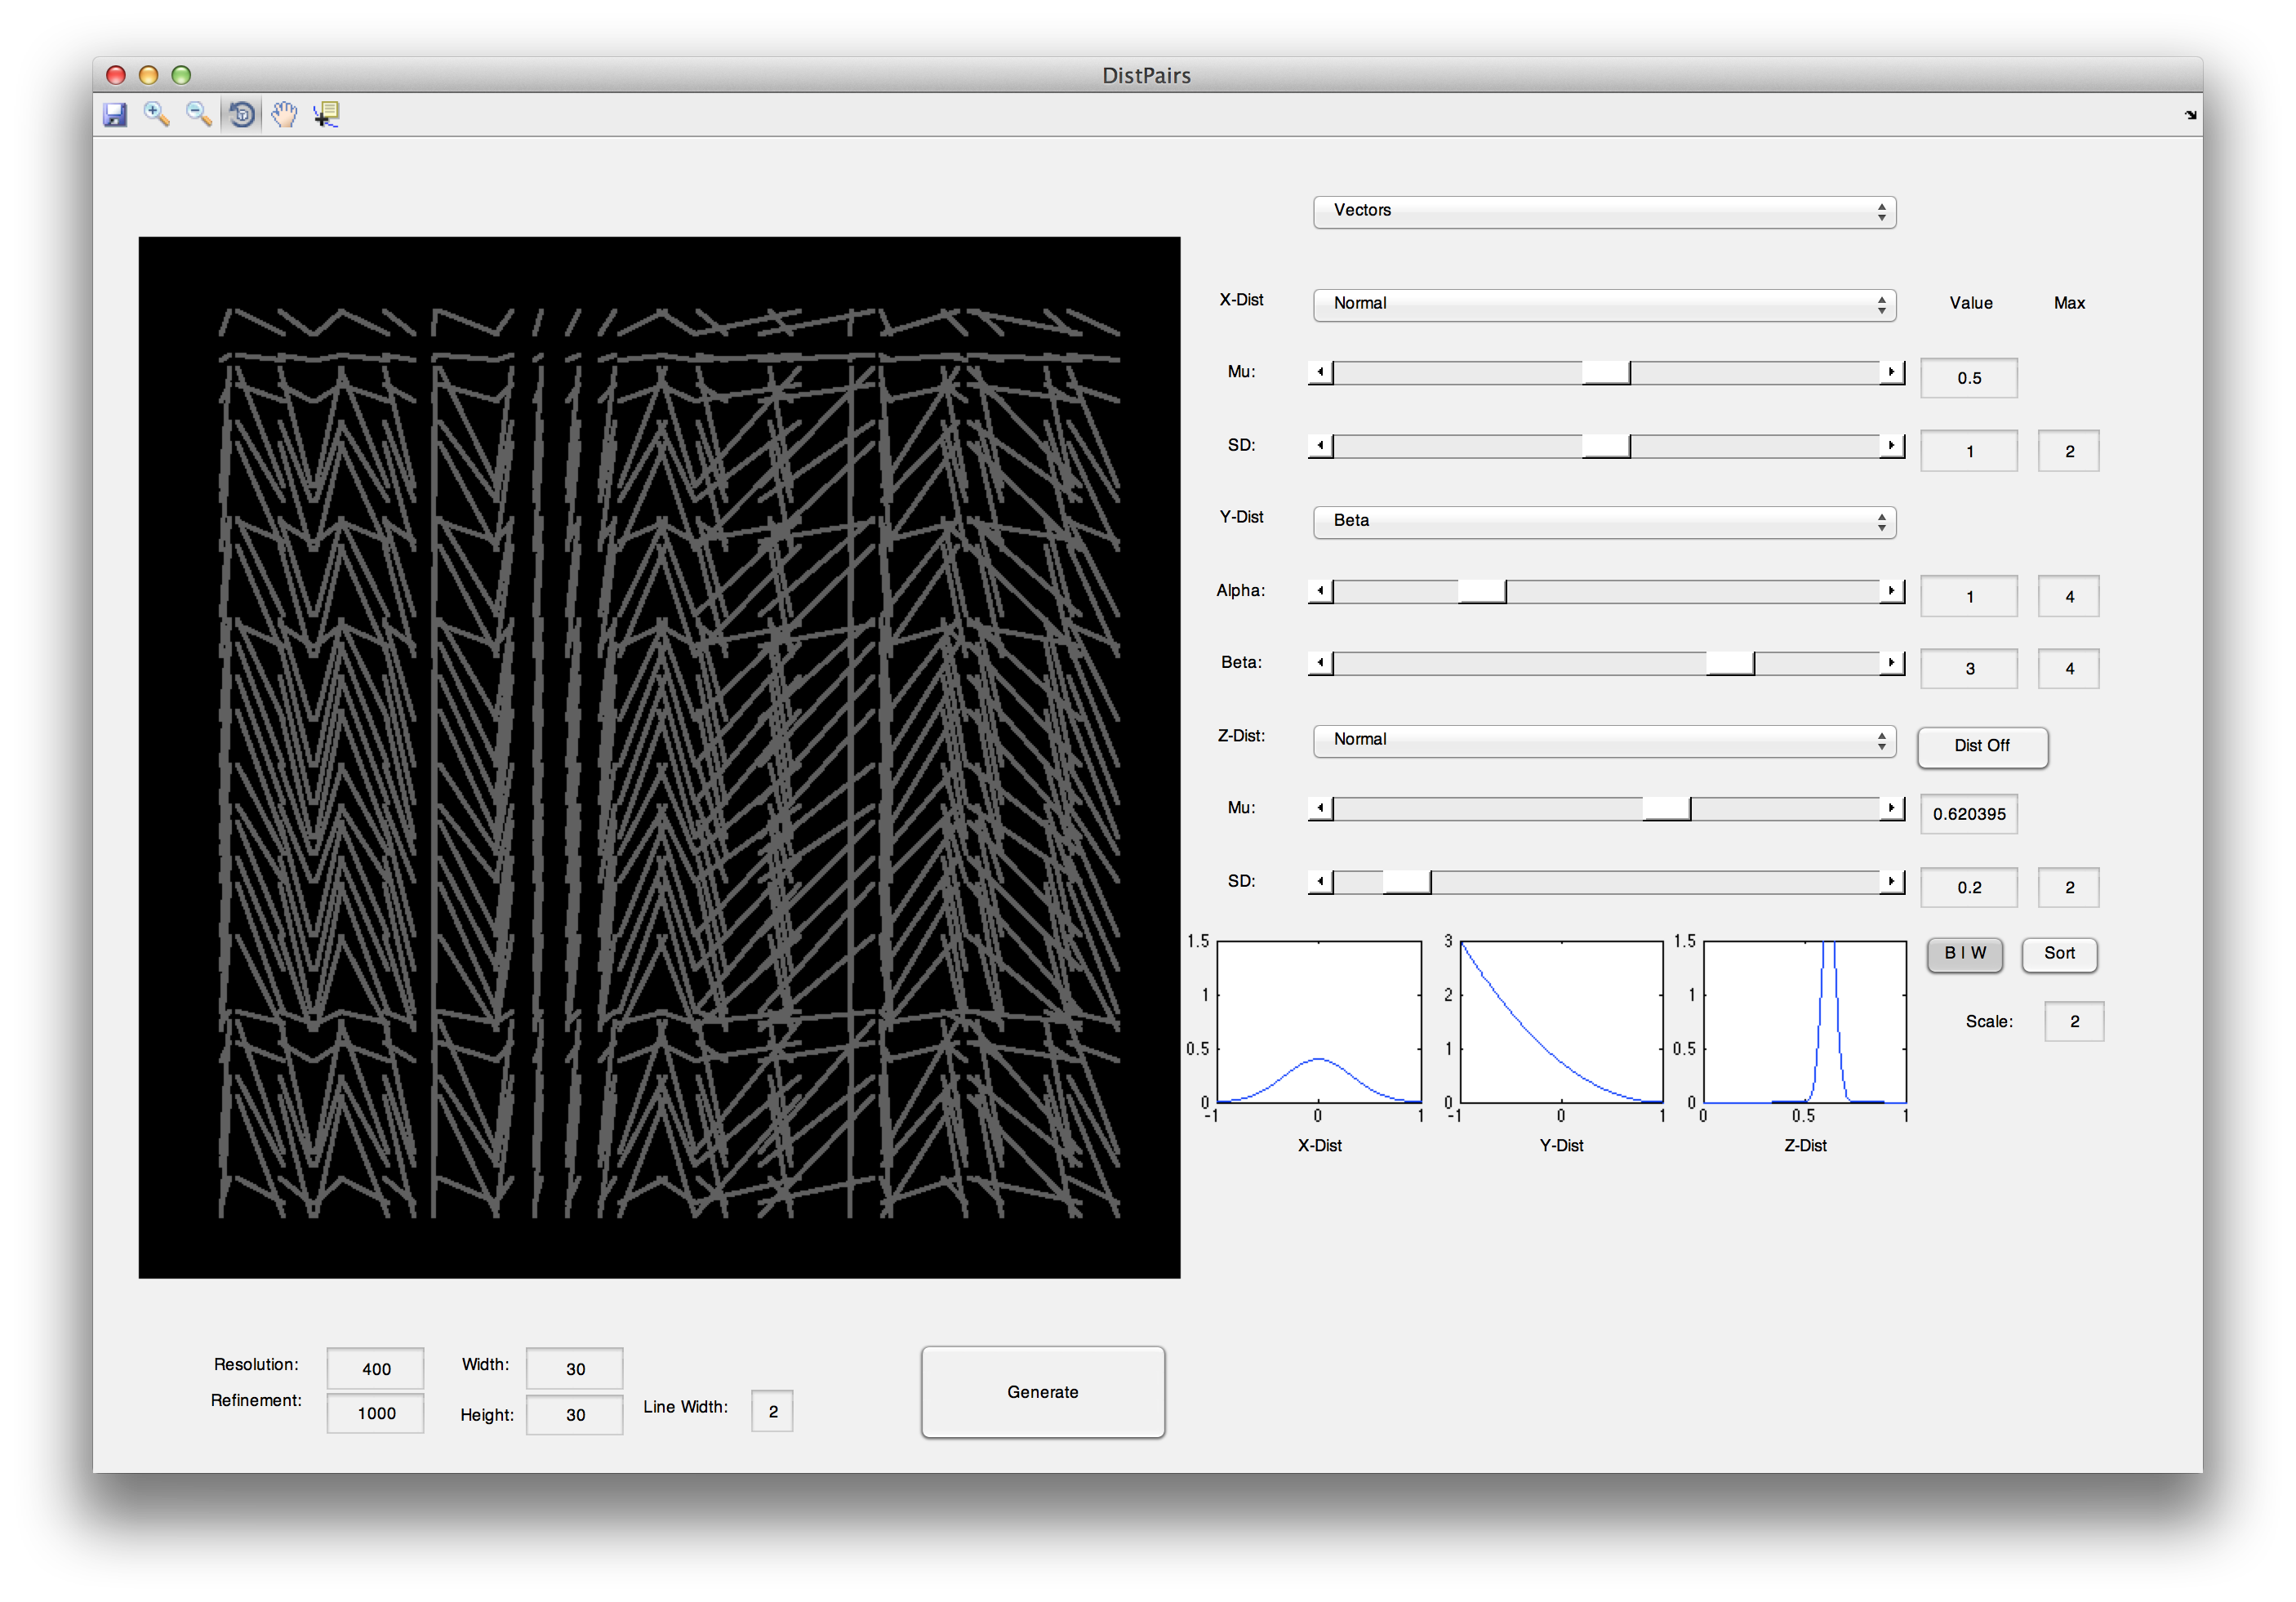The width and height of the screenshot is (2296, 1602).
Task: Toggle the Sort button
Action: pyautogui.click(x=2058, y=953)
